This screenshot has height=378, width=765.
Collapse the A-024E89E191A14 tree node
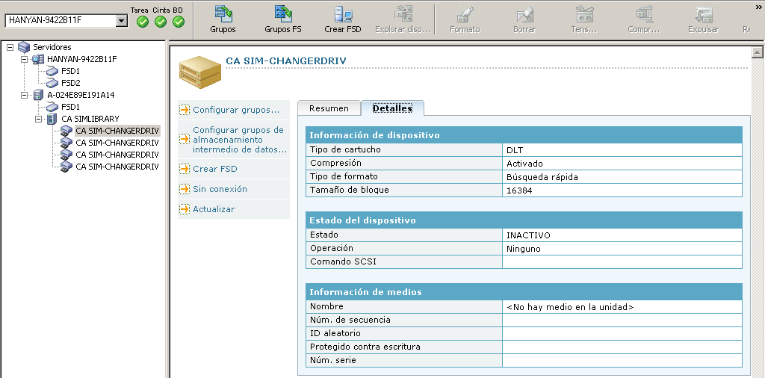click(25, 95)
